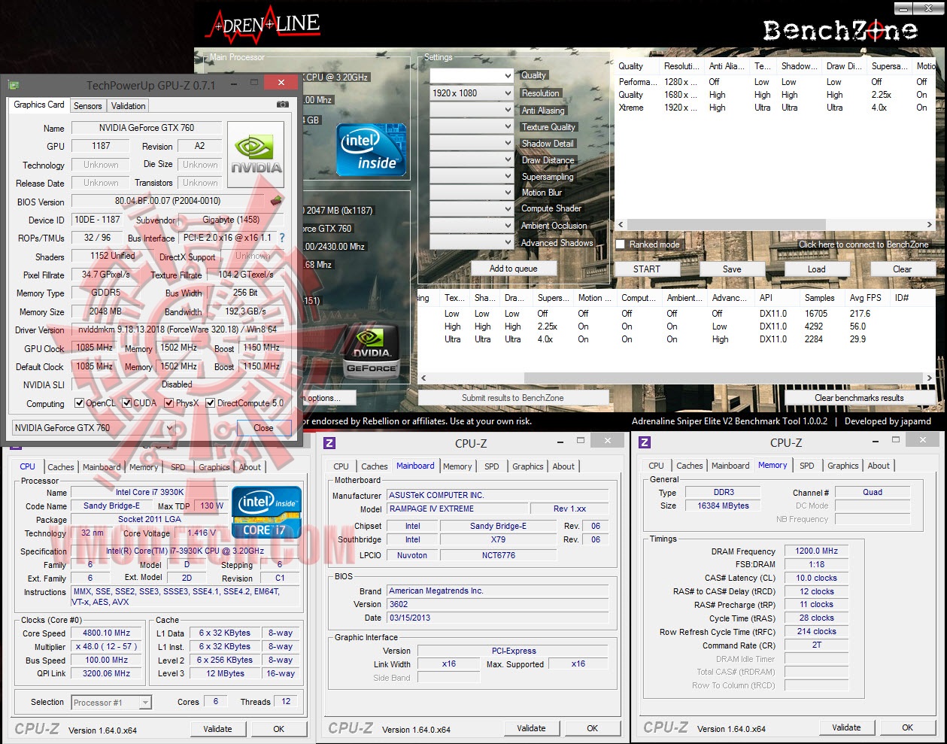Switch to the Validation tab in GPU-Z

129,106
